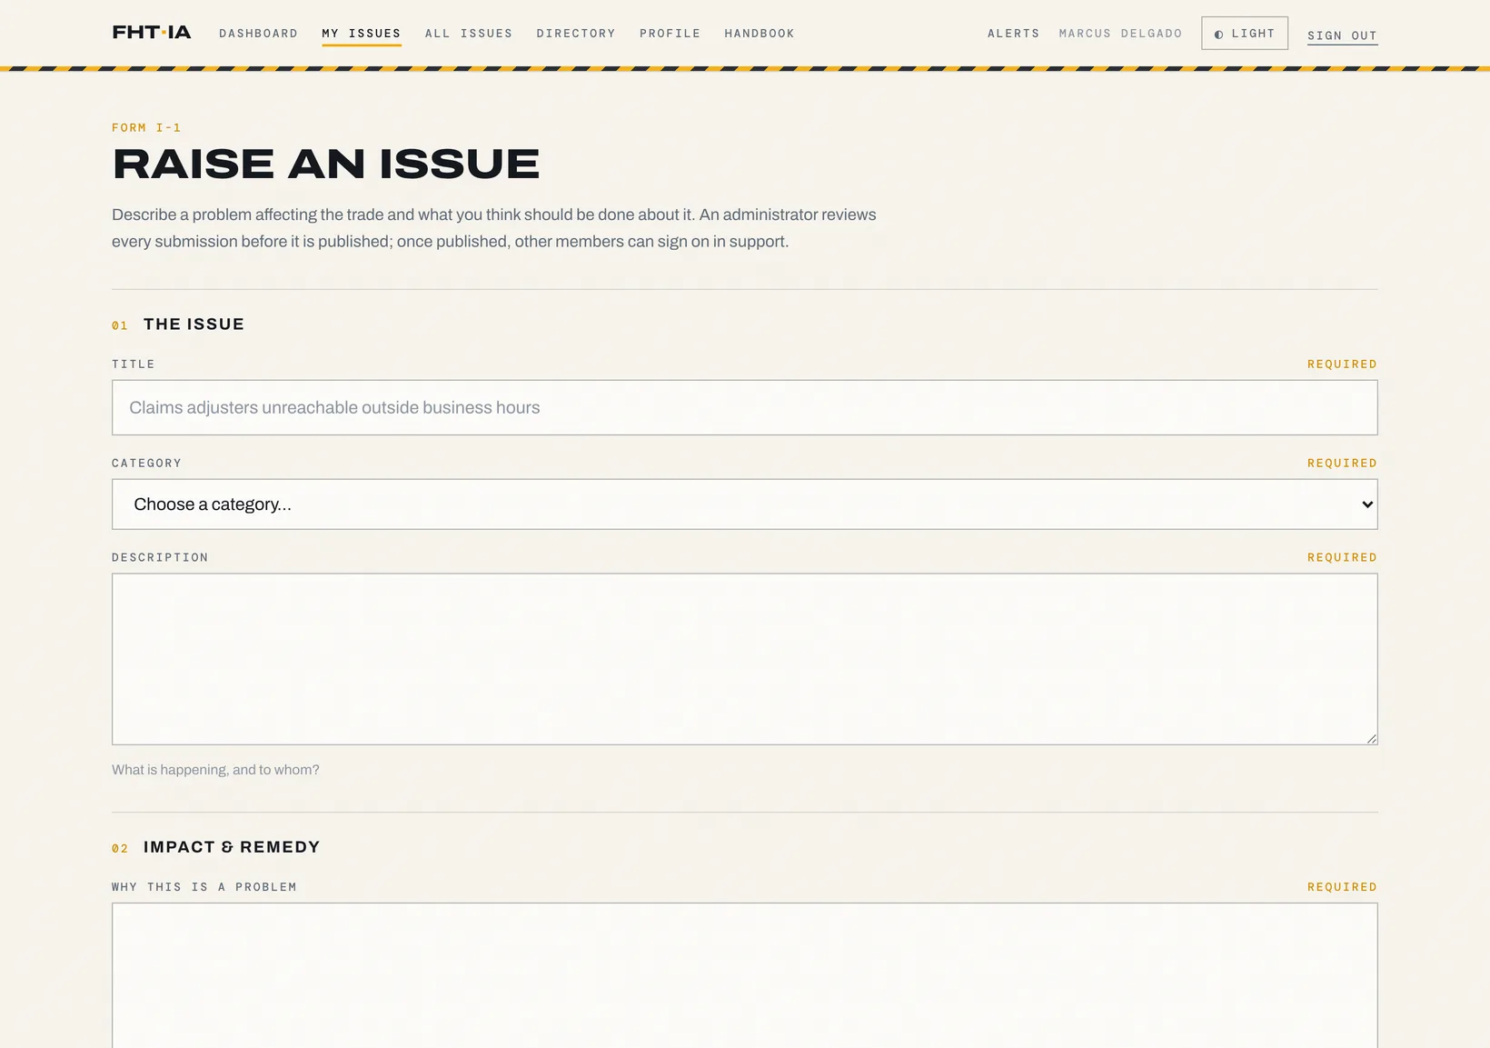Click the half-circle theme icon
This screenshot has height=1048, width=1490.
click(1219, 35)
